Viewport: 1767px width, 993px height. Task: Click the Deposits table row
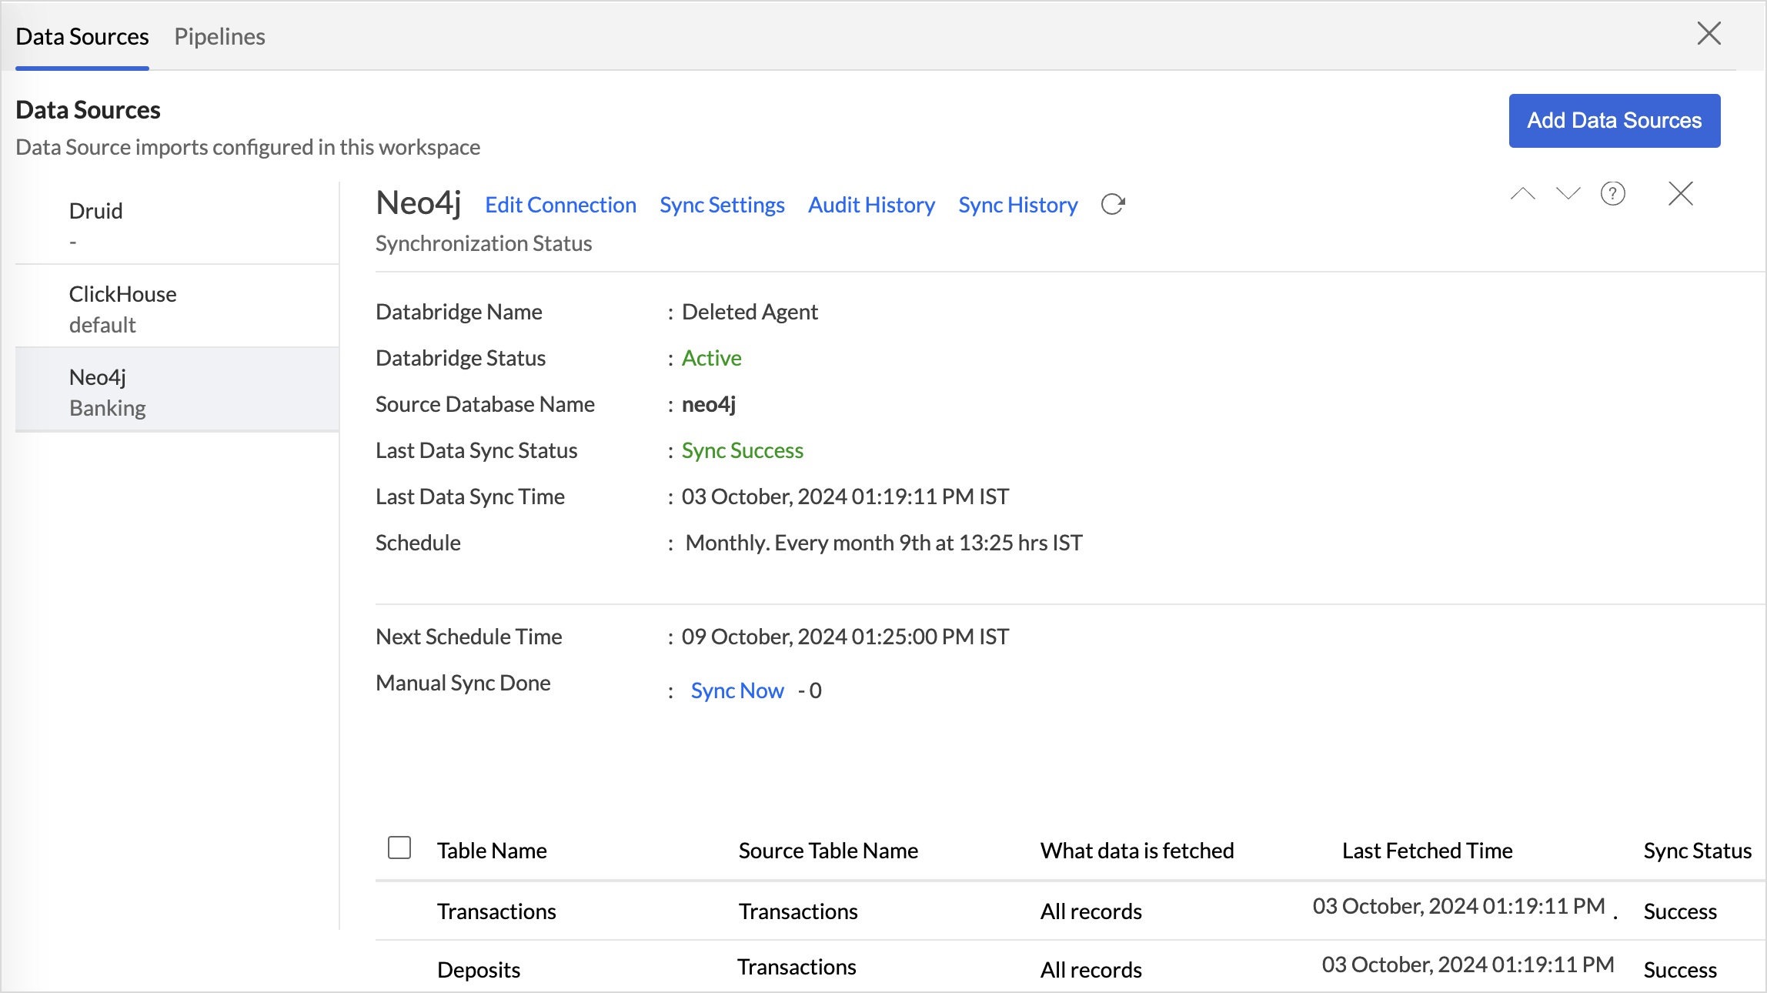[479, 970]
